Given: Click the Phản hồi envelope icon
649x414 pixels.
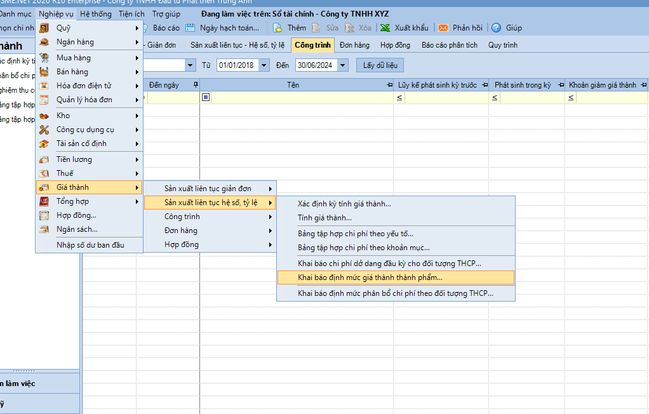Looking at the screenshot, I should (443, 28).
